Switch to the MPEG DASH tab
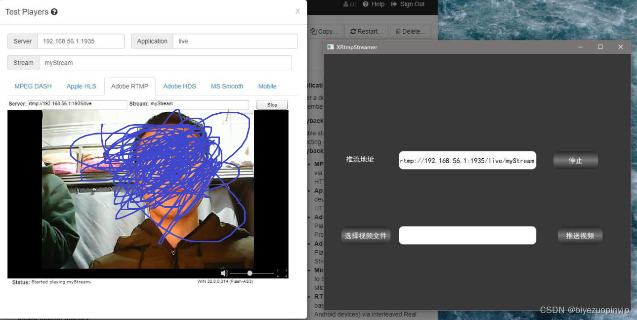This screenshot has width=637, height=320. [33, 86]
